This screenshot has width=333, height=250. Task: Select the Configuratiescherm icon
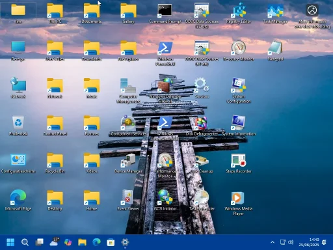pos(18,163)
